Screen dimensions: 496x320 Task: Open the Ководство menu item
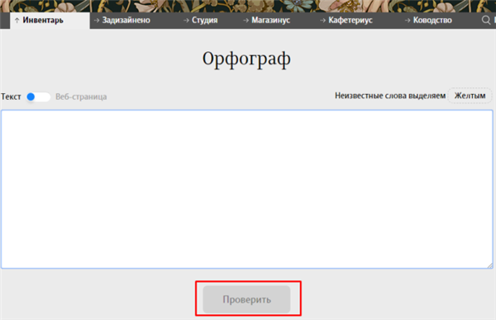point(432,20)
